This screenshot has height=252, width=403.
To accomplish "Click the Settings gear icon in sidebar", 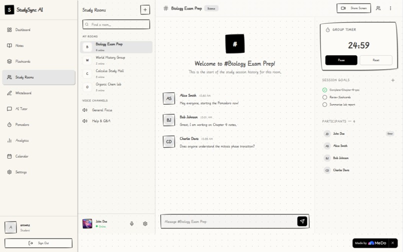I will point(9,172).
